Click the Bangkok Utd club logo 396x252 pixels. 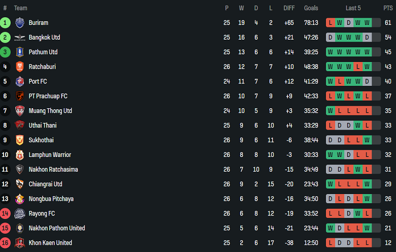20,38
